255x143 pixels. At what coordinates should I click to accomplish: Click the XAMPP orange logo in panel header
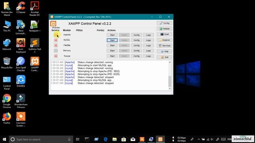[x=53, y=23]
